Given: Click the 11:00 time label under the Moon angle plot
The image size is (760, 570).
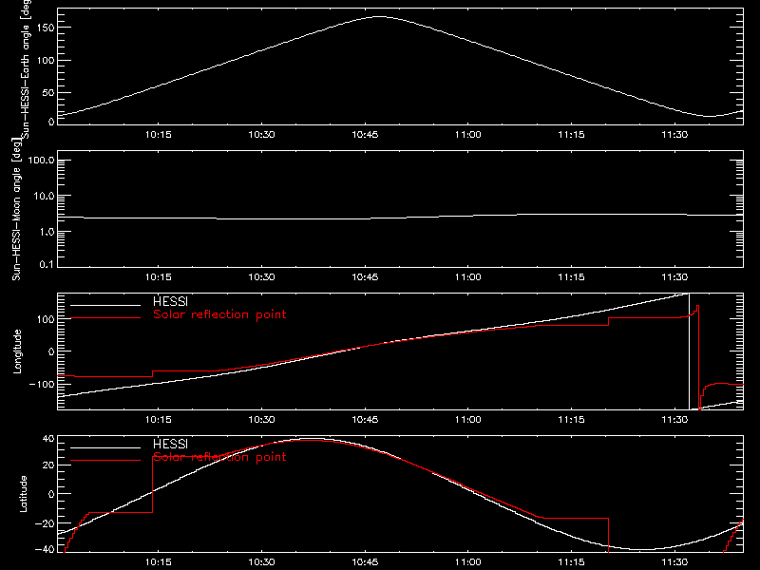Looking at the screenshot, I should pyautogui.click(x=468, y=276).
